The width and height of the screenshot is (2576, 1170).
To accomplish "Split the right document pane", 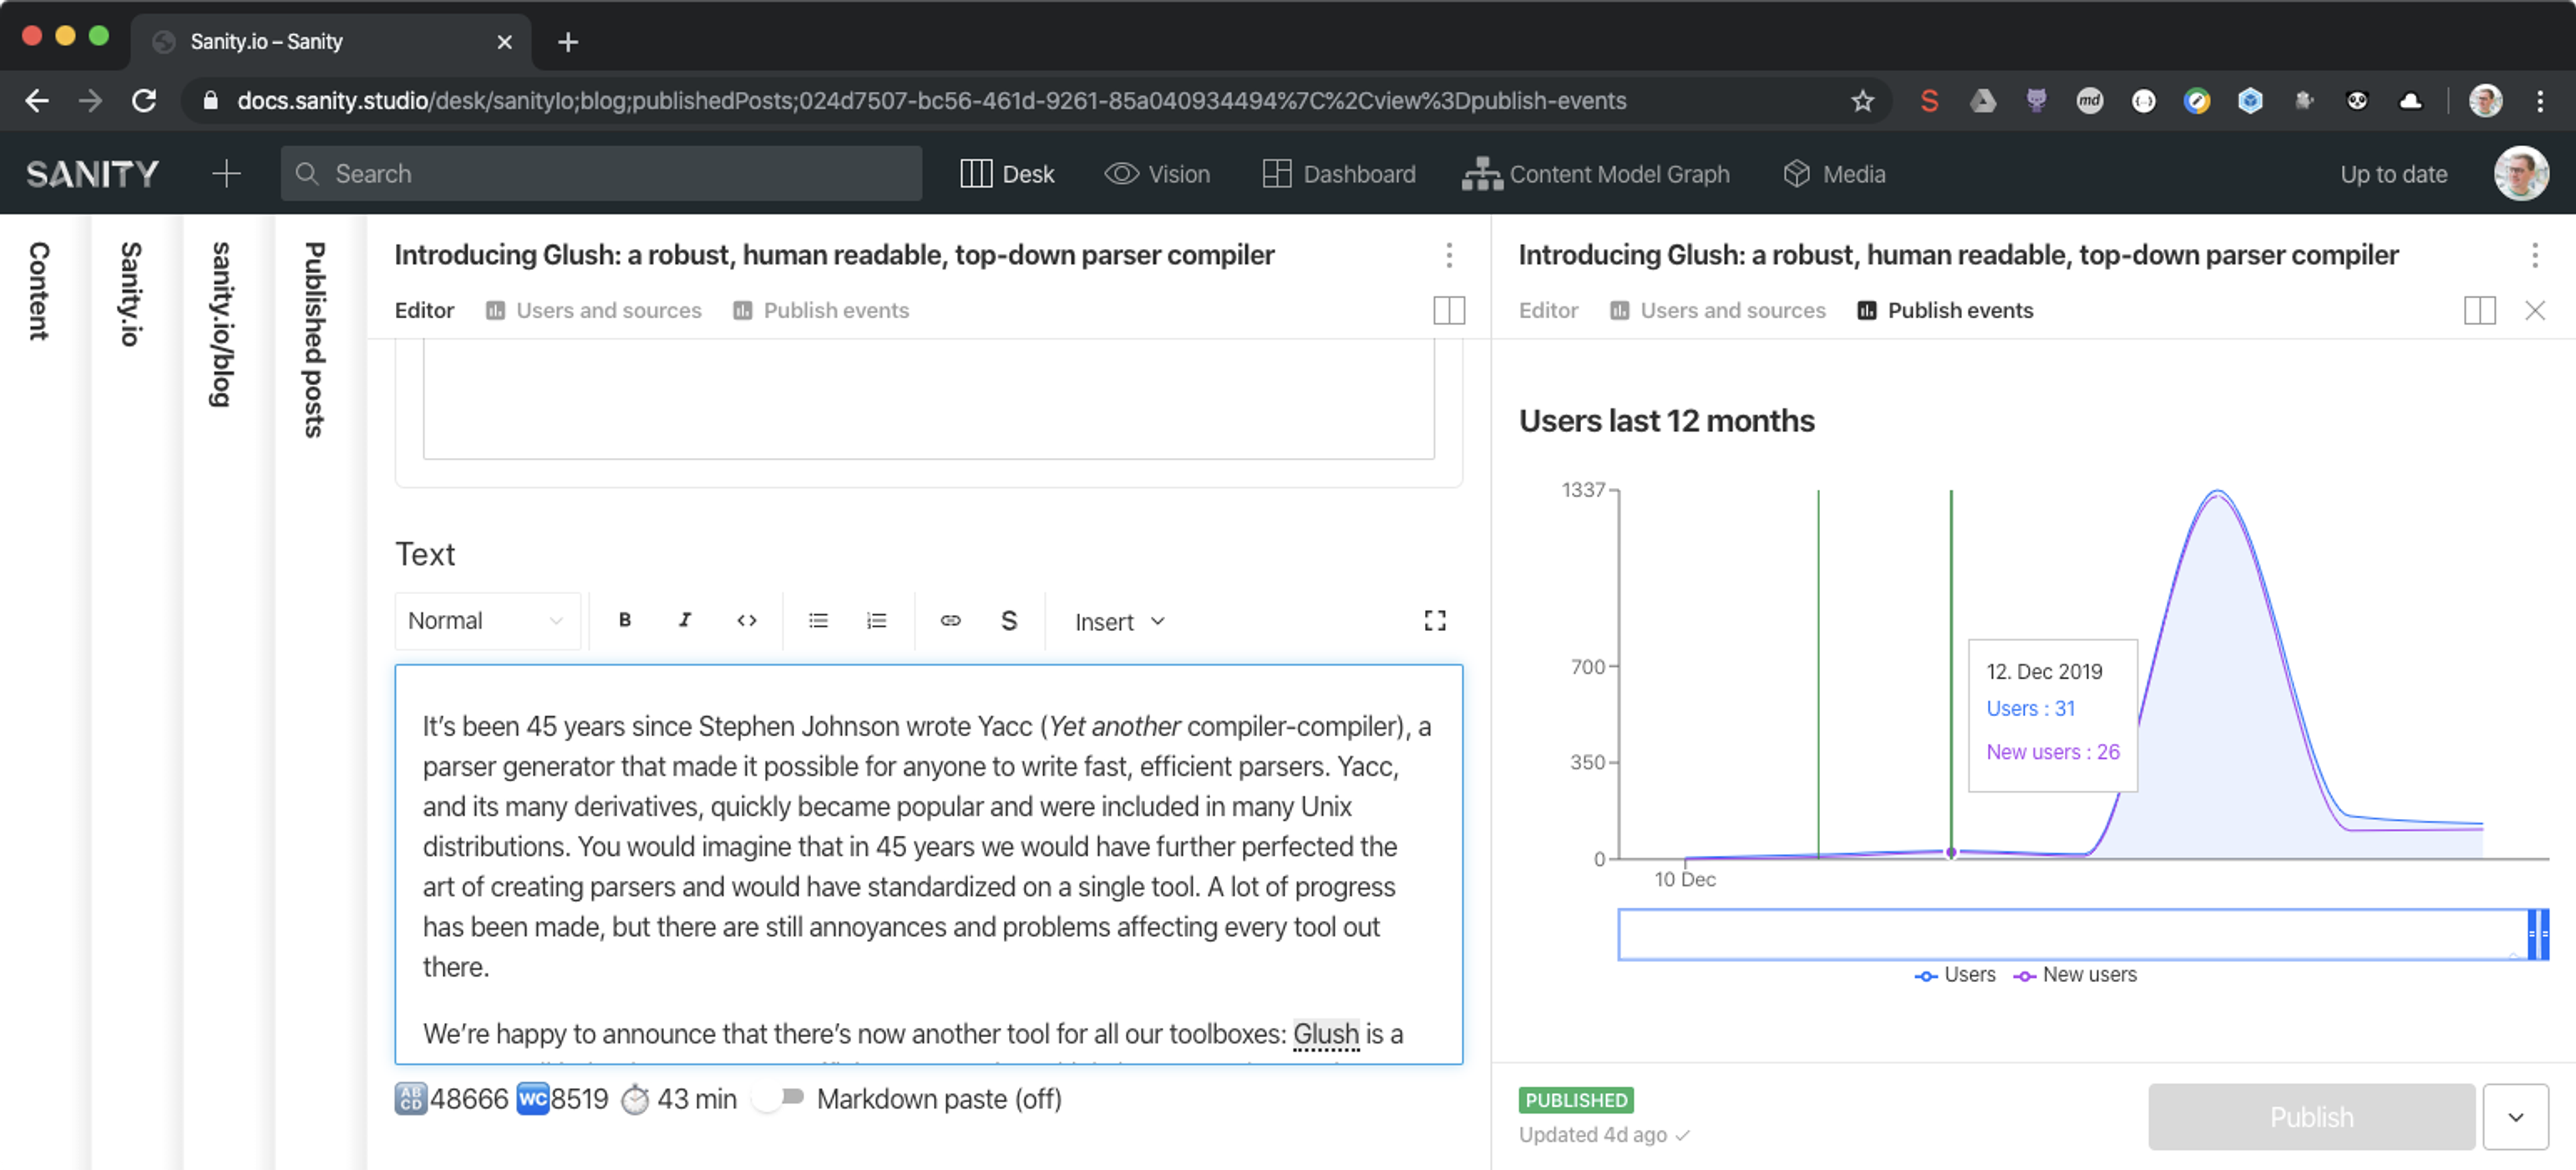I will 2480,310.
